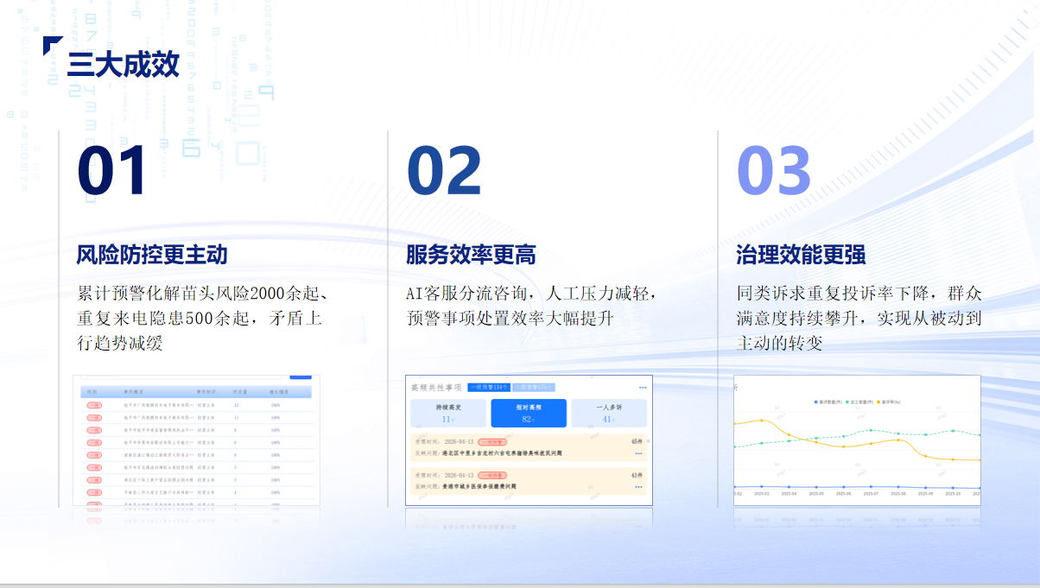
Task: Open the ellipsis under 65件 count
Action: click(638, 453)
